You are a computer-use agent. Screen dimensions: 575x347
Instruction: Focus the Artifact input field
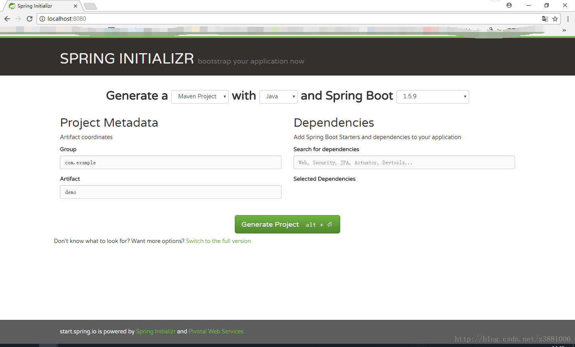pos(171,192)
